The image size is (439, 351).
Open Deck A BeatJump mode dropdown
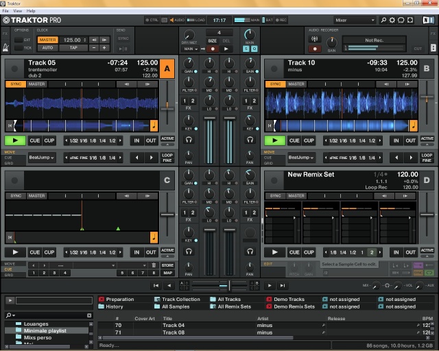(41, 158)
